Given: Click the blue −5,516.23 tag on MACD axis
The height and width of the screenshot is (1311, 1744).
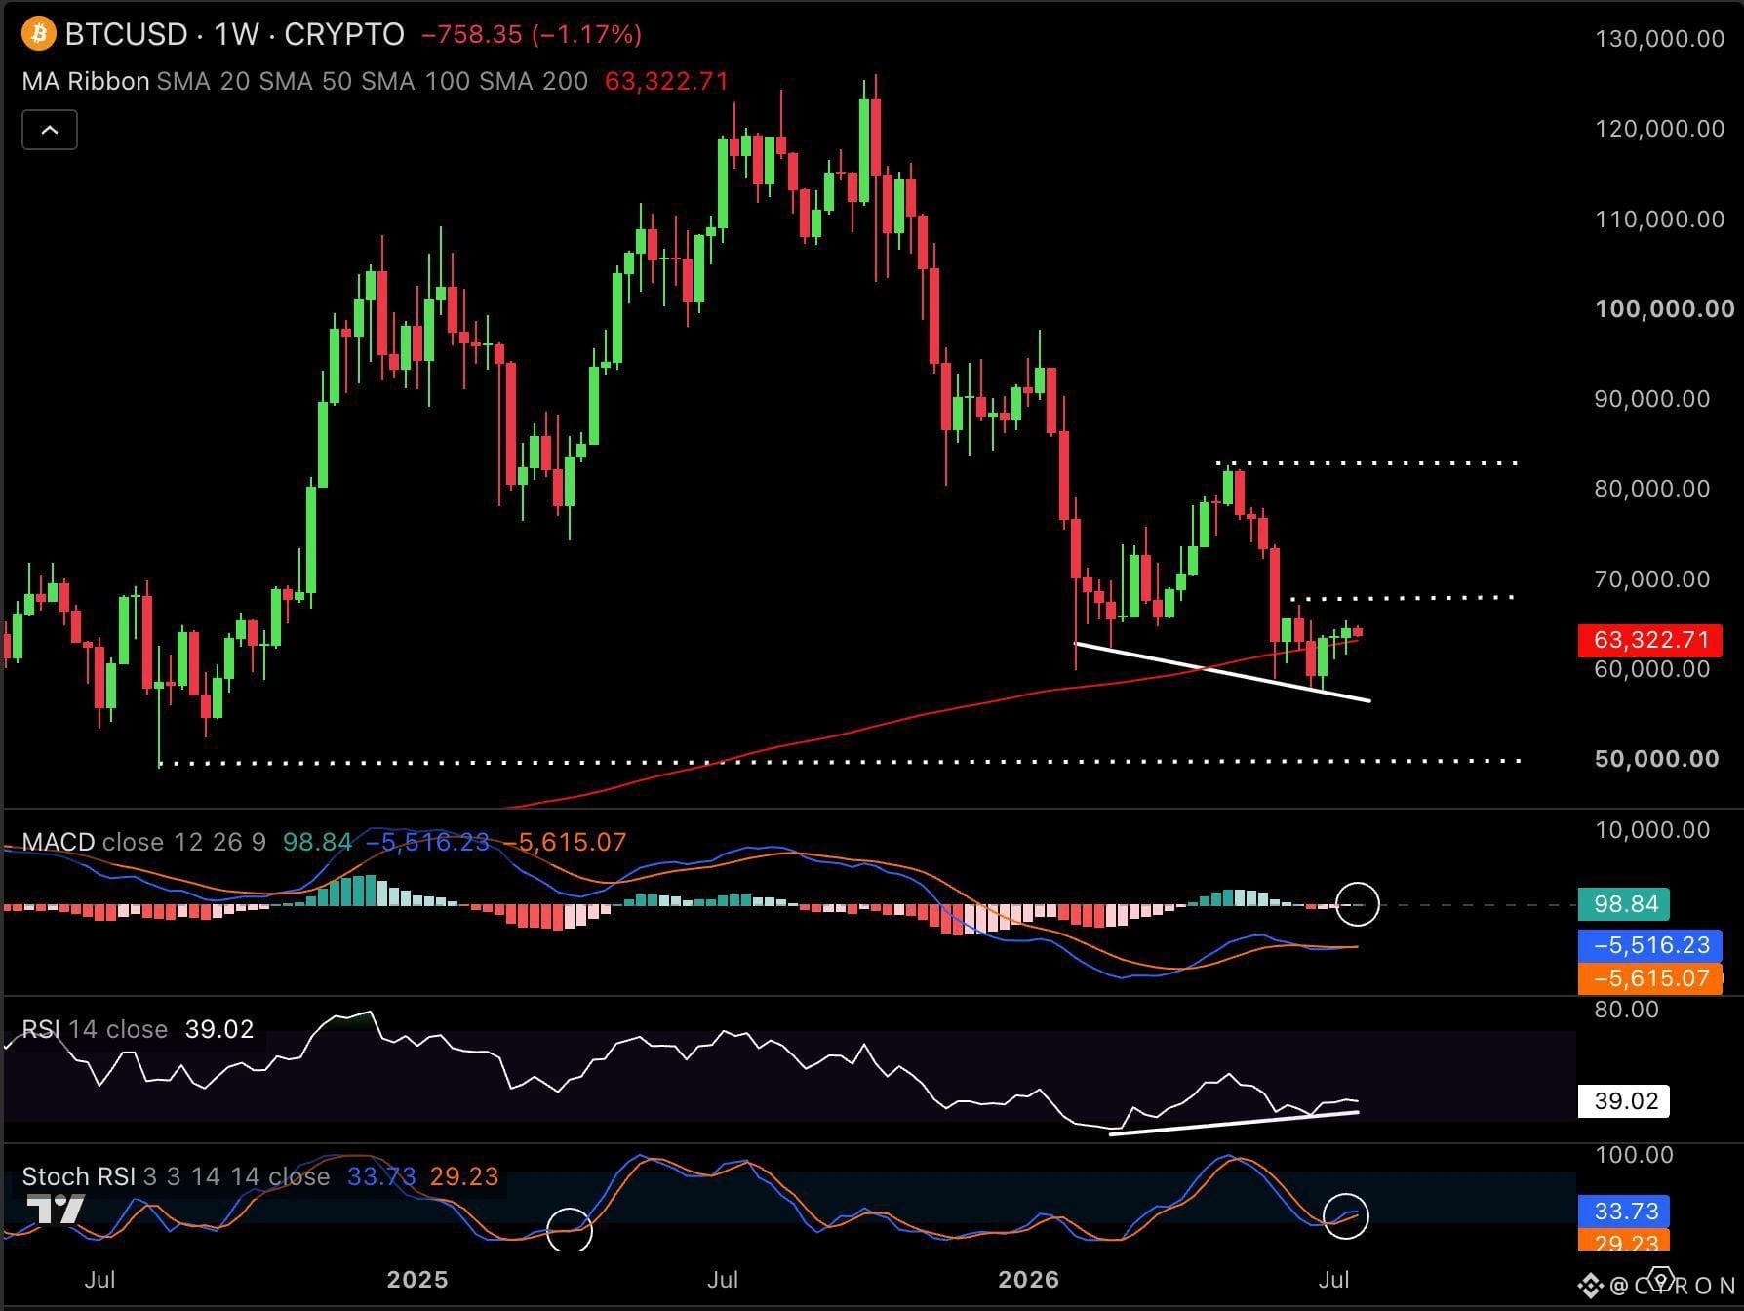Looking at the screenshot, I should tap(1650, 945).
